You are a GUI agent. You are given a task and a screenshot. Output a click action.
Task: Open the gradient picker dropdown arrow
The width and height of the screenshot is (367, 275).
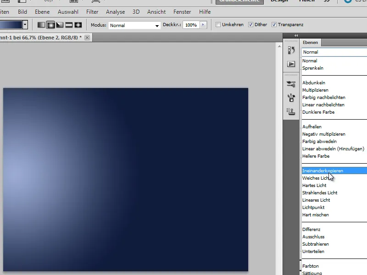(25, 25)
